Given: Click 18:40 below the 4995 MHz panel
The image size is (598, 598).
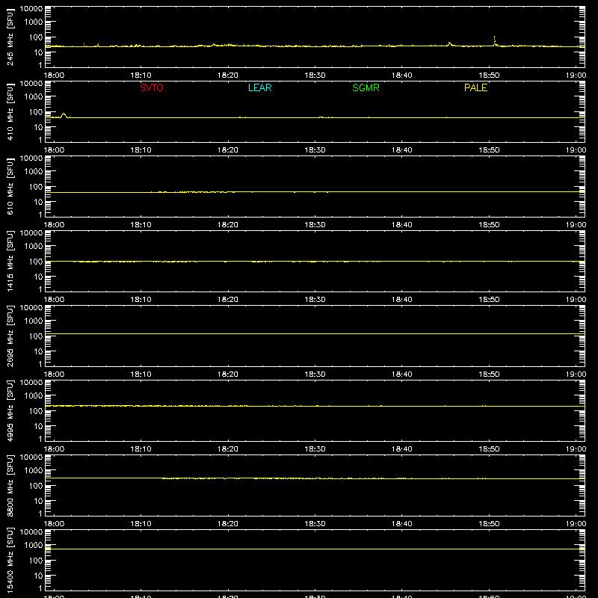Looking at the screenshot, I should click(x=402, y=449).
